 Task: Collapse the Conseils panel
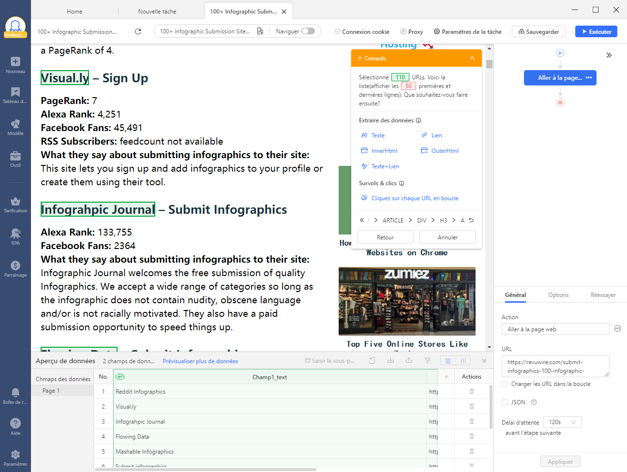[472, 58]
